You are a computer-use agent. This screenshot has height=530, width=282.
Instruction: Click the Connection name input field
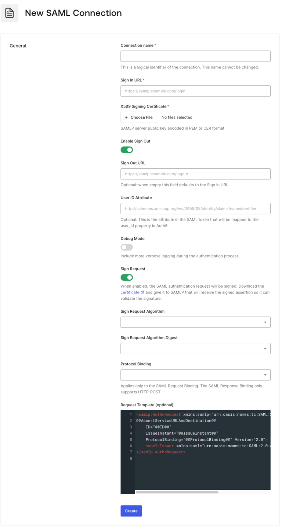pos(195,56)
